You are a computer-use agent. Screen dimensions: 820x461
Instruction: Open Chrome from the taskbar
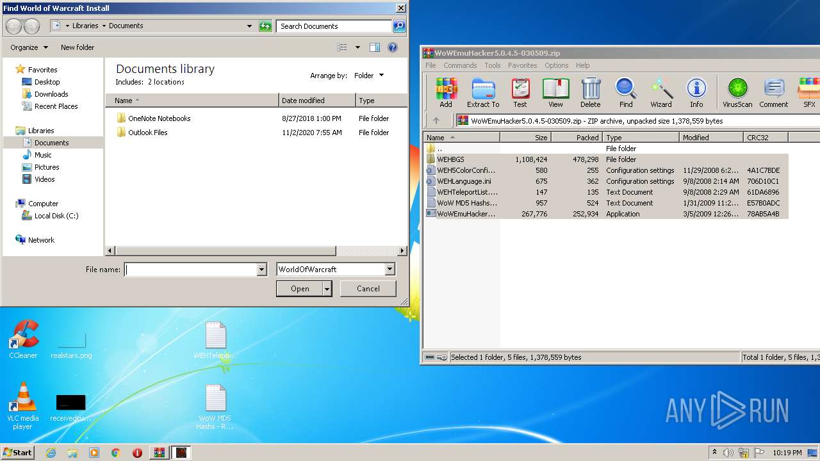[115, 453]
